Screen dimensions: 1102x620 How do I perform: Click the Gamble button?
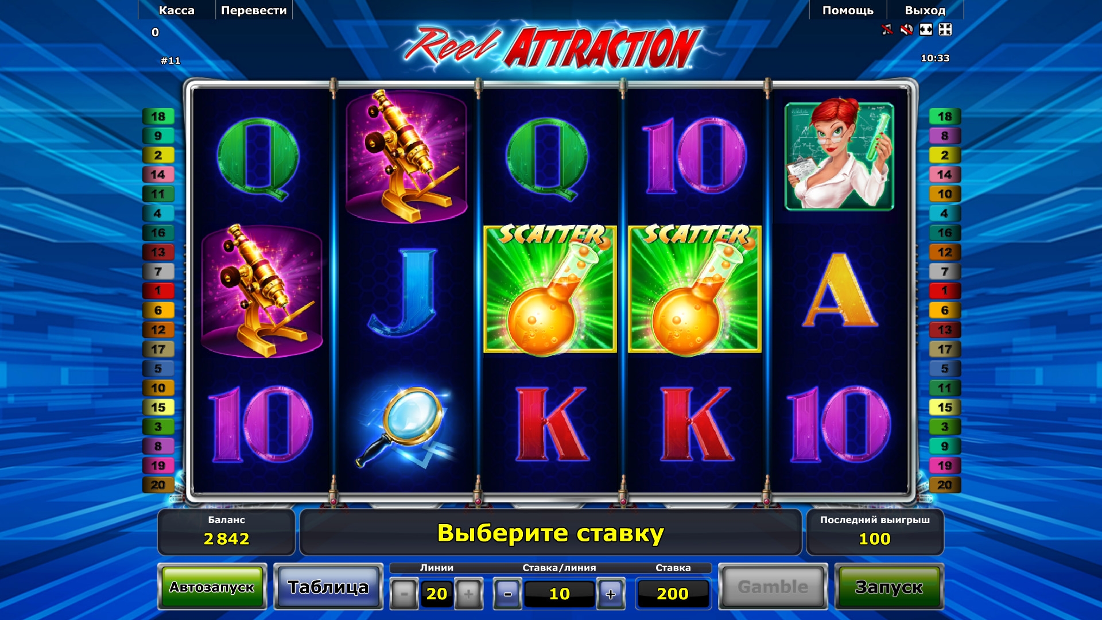click(x=773, y=587)
